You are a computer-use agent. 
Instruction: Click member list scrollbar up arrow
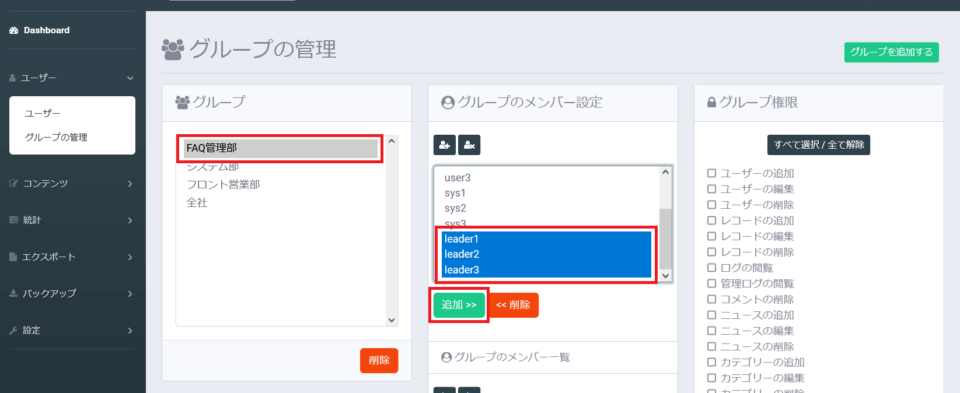pos(665,172)
